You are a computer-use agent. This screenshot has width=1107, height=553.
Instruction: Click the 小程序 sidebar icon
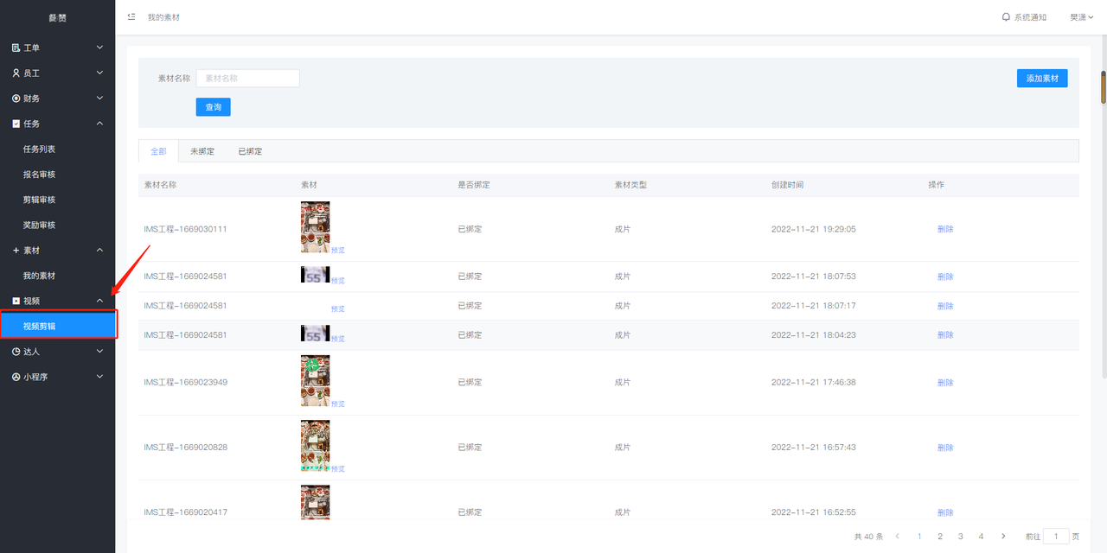point(16,377)
